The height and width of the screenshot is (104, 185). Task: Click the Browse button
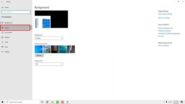(39, 55)
